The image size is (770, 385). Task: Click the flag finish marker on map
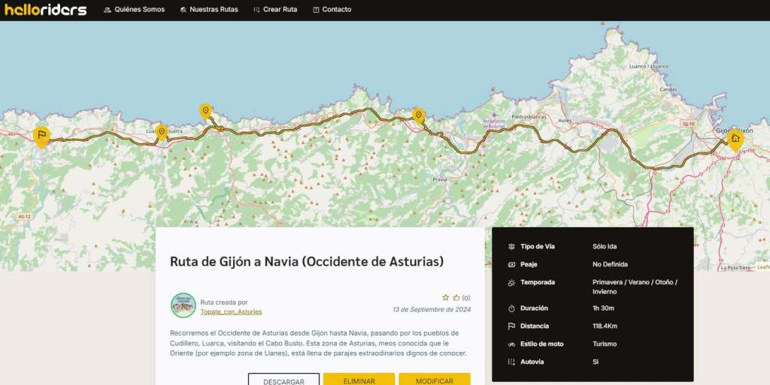click(x=42, y=136)
